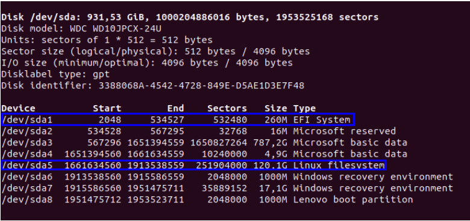The image size is (470, 221).
Task: Click the /dev/sda1 device entry
Action: coord(27,120)
